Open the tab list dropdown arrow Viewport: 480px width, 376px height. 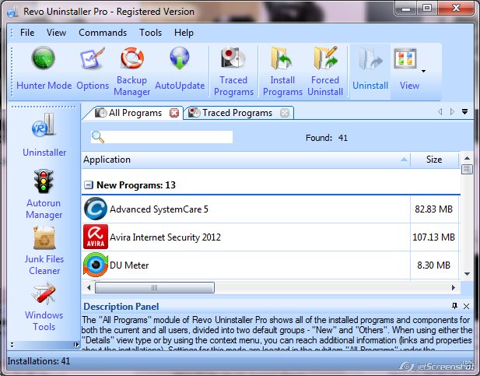coord(464,111)
